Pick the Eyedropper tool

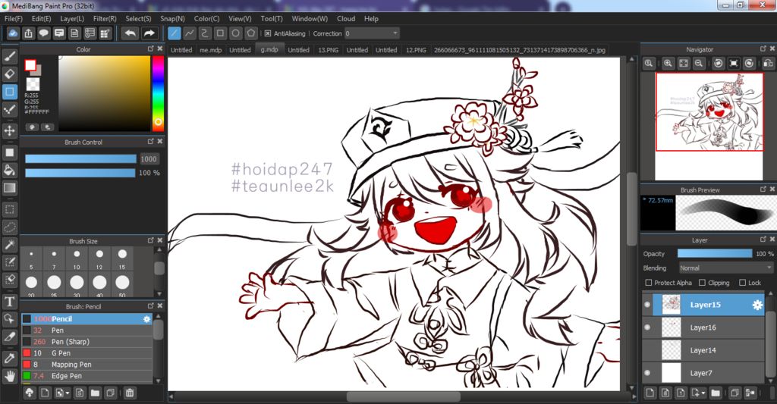(x=9, y=358)
